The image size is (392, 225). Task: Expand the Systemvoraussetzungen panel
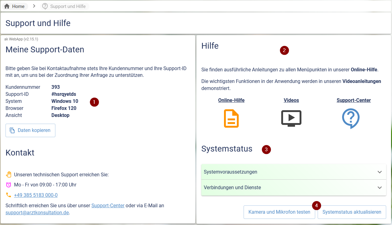[x=230, y=172]
